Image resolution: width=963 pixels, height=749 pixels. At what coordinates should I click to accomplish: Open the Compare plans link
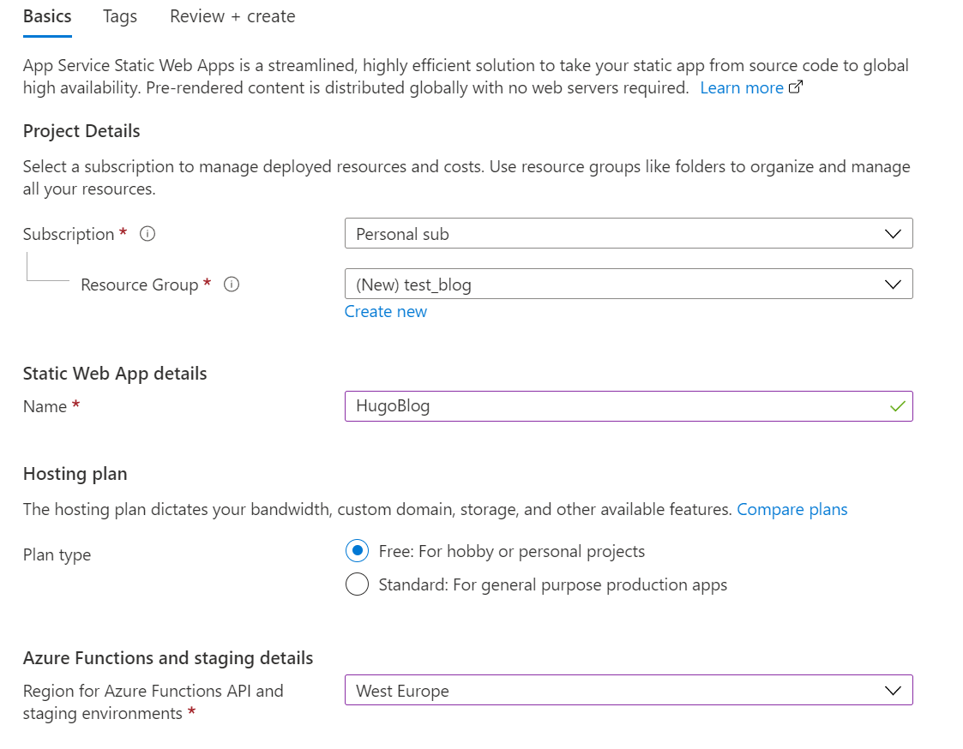tap(791, 510)
